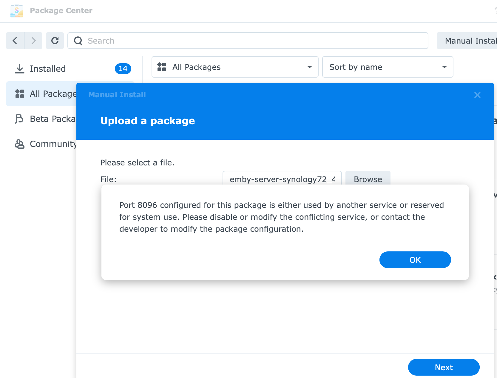Open the All Packages category dropdown
The image size is (497, 378).
[235, 67]
